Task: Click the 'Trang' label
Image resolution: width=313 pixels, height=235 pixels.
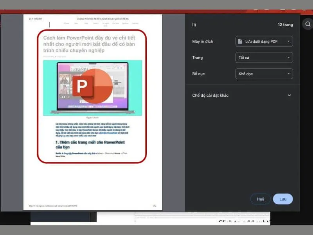Action: tap(198, 58)
